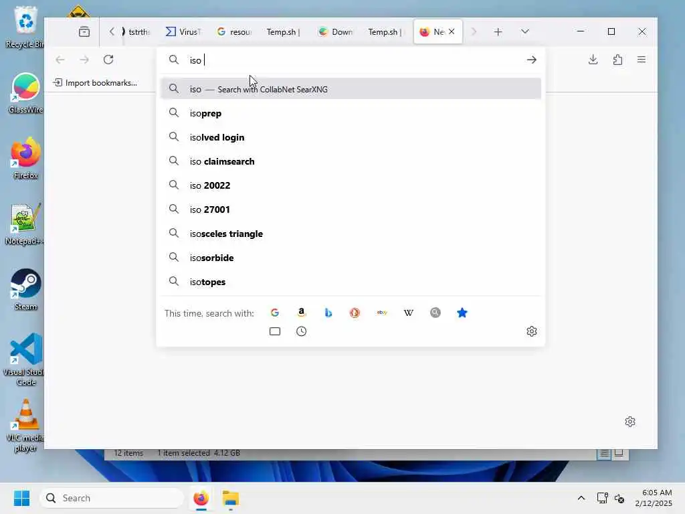Viewport: 685px width, 514px height.
Task: Expand the list all tabs dropdown
Action: pos(525,31)
